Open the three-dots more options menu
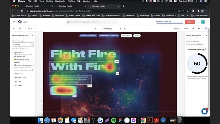 [199, 28]
